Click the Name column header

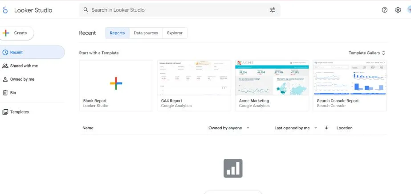click(88, 128)
